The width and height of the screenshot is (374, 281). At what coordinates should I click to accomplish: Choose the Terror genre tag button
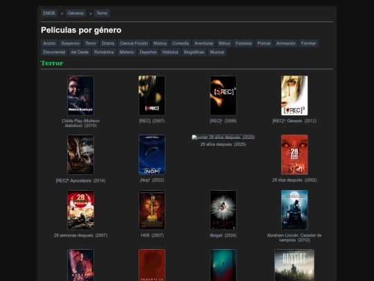pyautogui.click(x=91, y=43)
